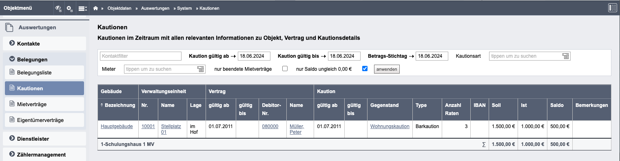Viewport: 620px width, 161px height.
Task: Click the Auswertungen documents icon
Action: pos(9,28)
